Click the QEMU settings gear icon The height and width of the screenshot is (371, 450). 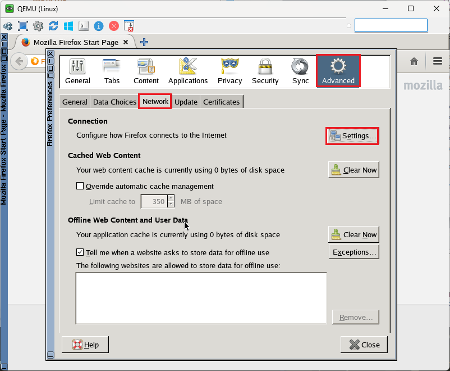38,26
